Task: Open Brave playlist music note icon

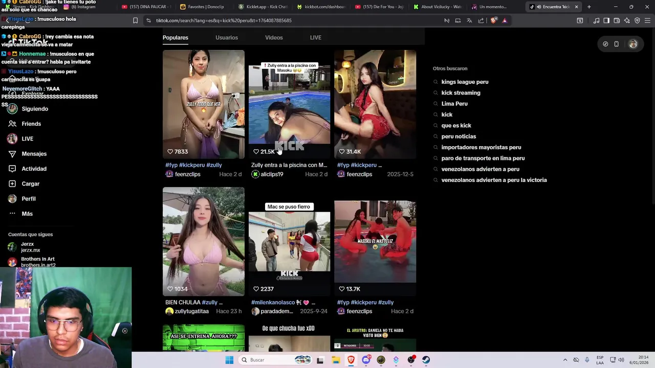Action: click(x=596, y=20)
